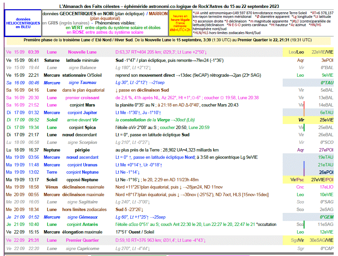This screenshot has height=256, width=338.
Task: Click 'périgée' in Neptune row
Action: tap(82, 150)
